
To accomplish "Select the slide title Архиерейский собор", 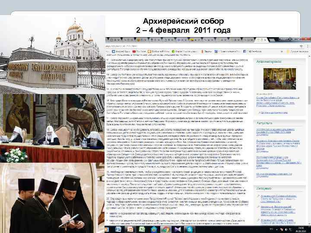I will click(x=183, y=21).
